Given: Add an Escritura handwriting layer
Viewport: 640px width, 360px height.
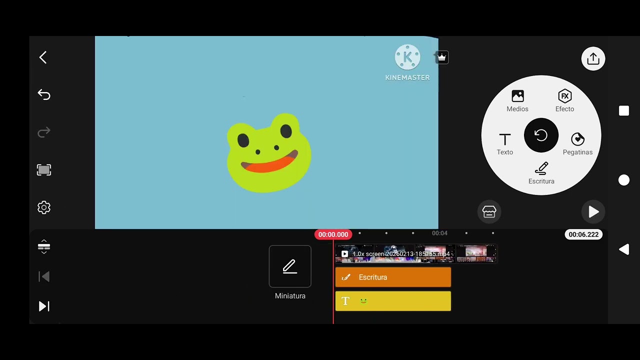Looking at the screenshot, I should pos(541,173).
